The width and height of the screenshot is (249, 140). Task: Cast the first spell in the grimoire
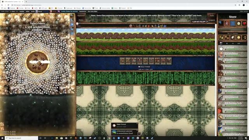click(123, 61)
